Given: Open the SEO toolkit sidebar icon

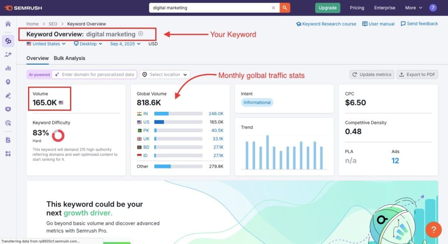Looking at the screenshot, I should 8,41.
